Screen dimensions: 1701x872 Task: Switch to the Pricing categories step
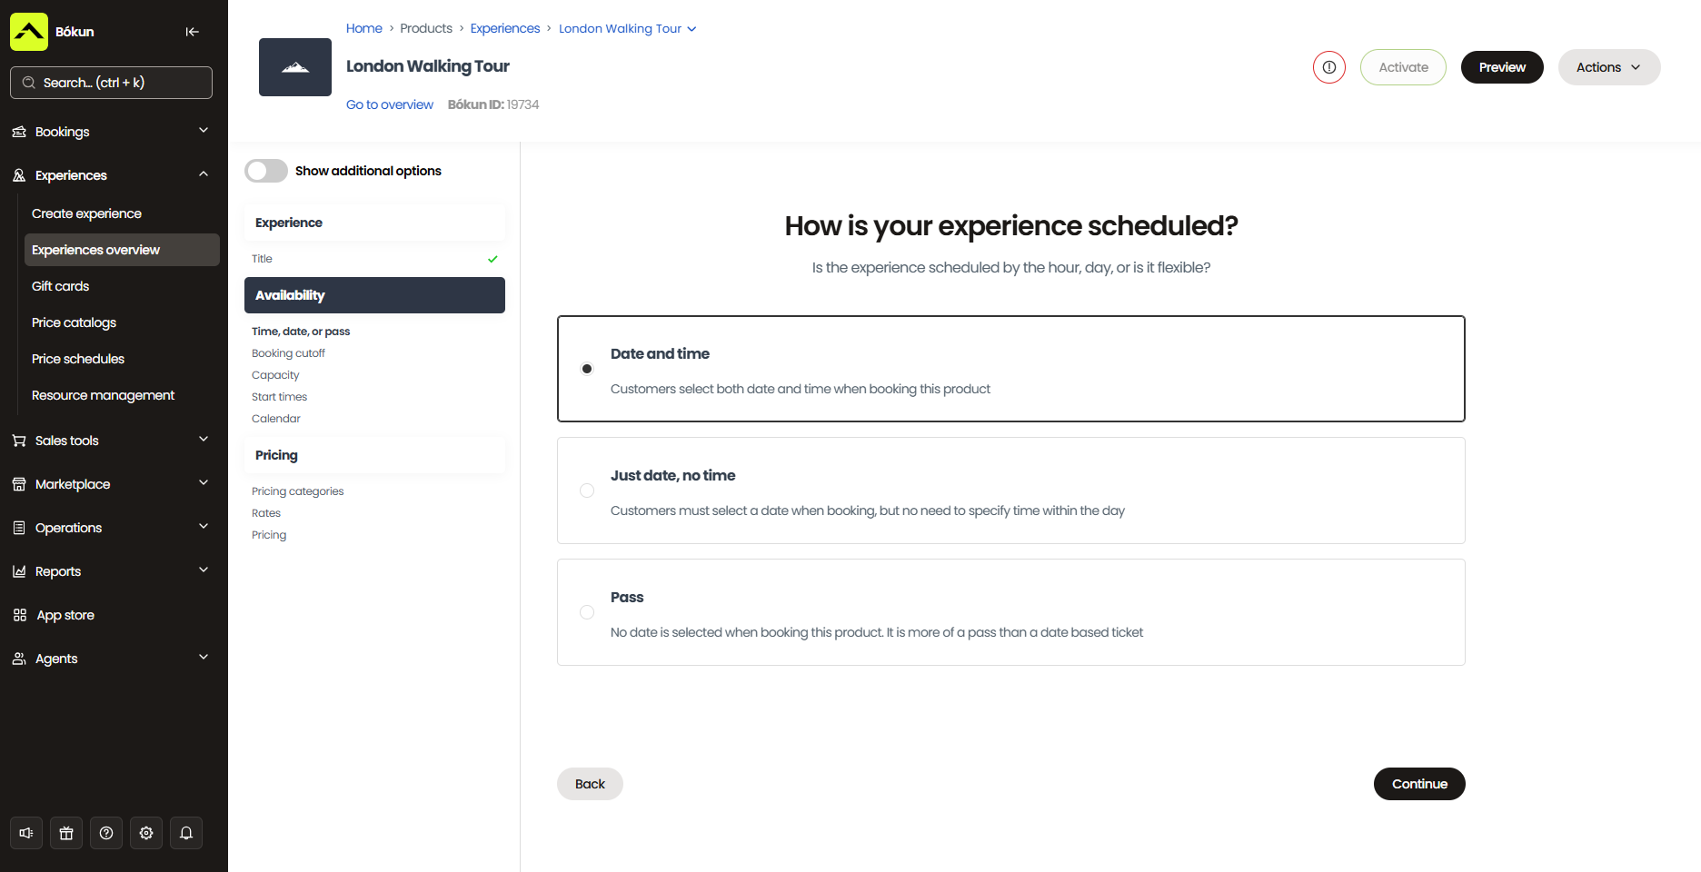[297, 490]
